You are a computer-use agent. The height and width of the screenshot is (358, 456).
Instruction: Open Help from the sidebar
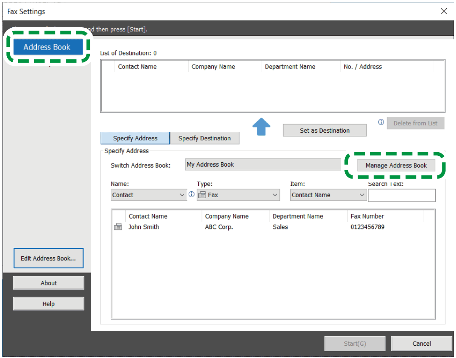coord(49,304)
